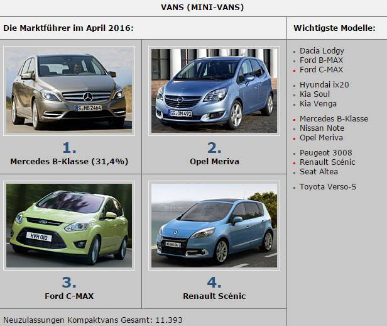Screen dimensions: 387x326
Task: Click the Renault Scénic caption under rank 4
Action: [x=214, y=296]
